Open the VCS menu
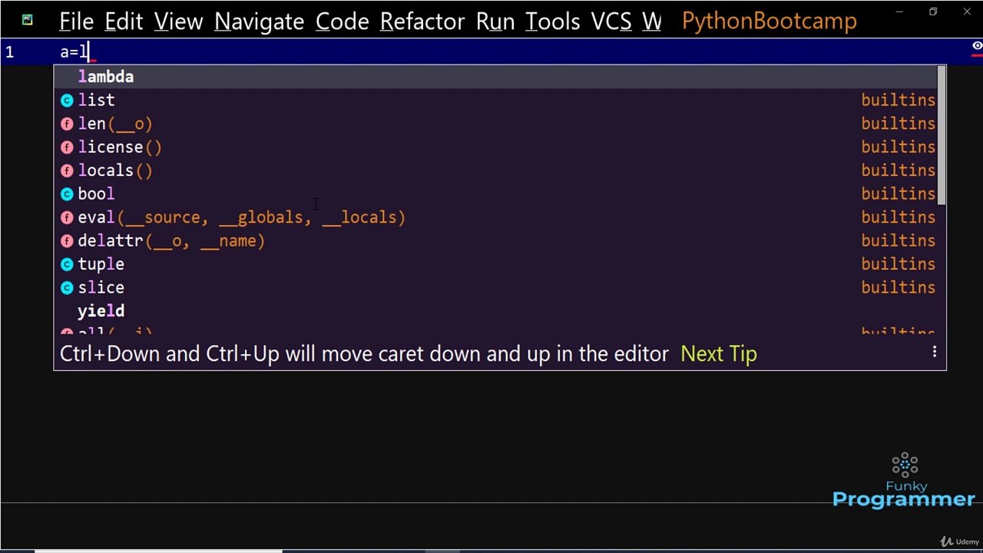 pyautogui.click(x=611, y=22)
